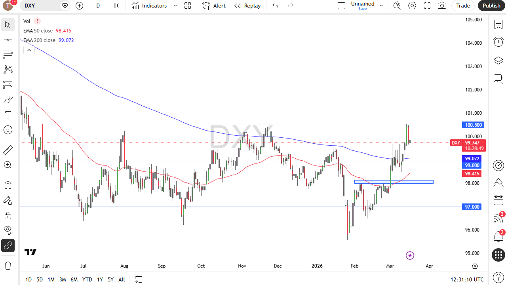Open the time axis settings gear
Viewport: 506px width, 285px height.
tap(475, 266)
